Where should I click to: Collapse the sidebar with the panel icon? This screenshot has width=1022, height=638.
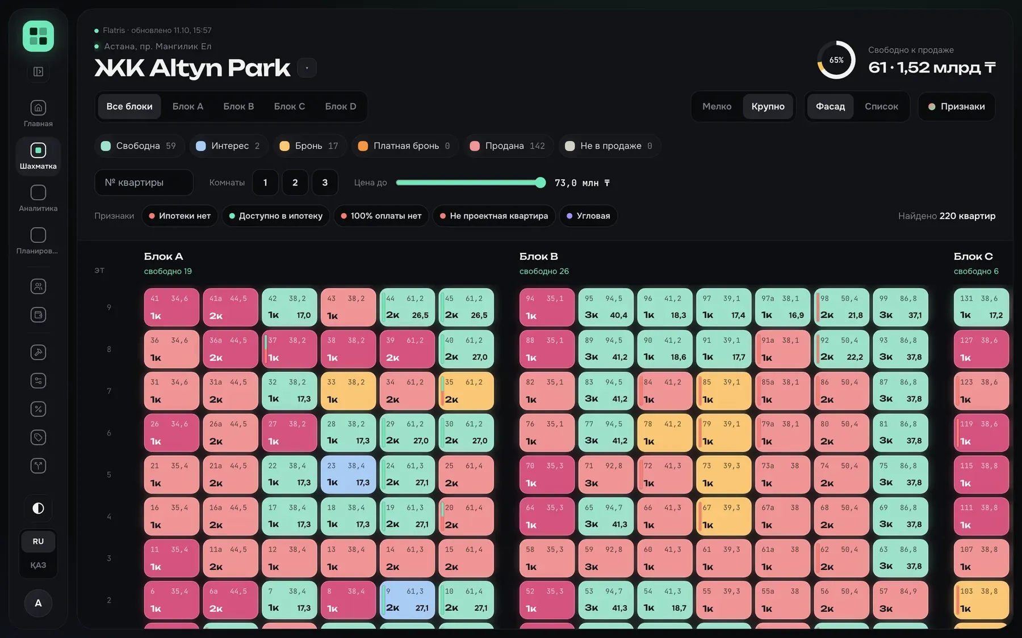pos(38,71)
